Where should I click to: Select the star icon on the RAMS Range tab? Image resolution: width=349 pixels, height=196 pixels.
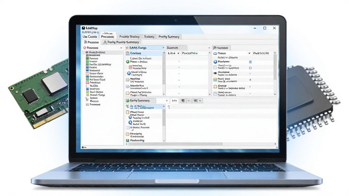pyautogui.click(x=127, y=48)
